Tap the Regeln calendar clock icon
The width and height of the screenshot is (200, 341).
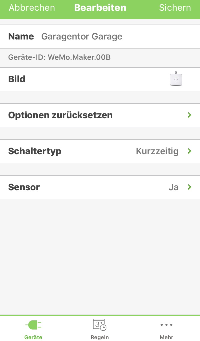(x=99, y=325)
